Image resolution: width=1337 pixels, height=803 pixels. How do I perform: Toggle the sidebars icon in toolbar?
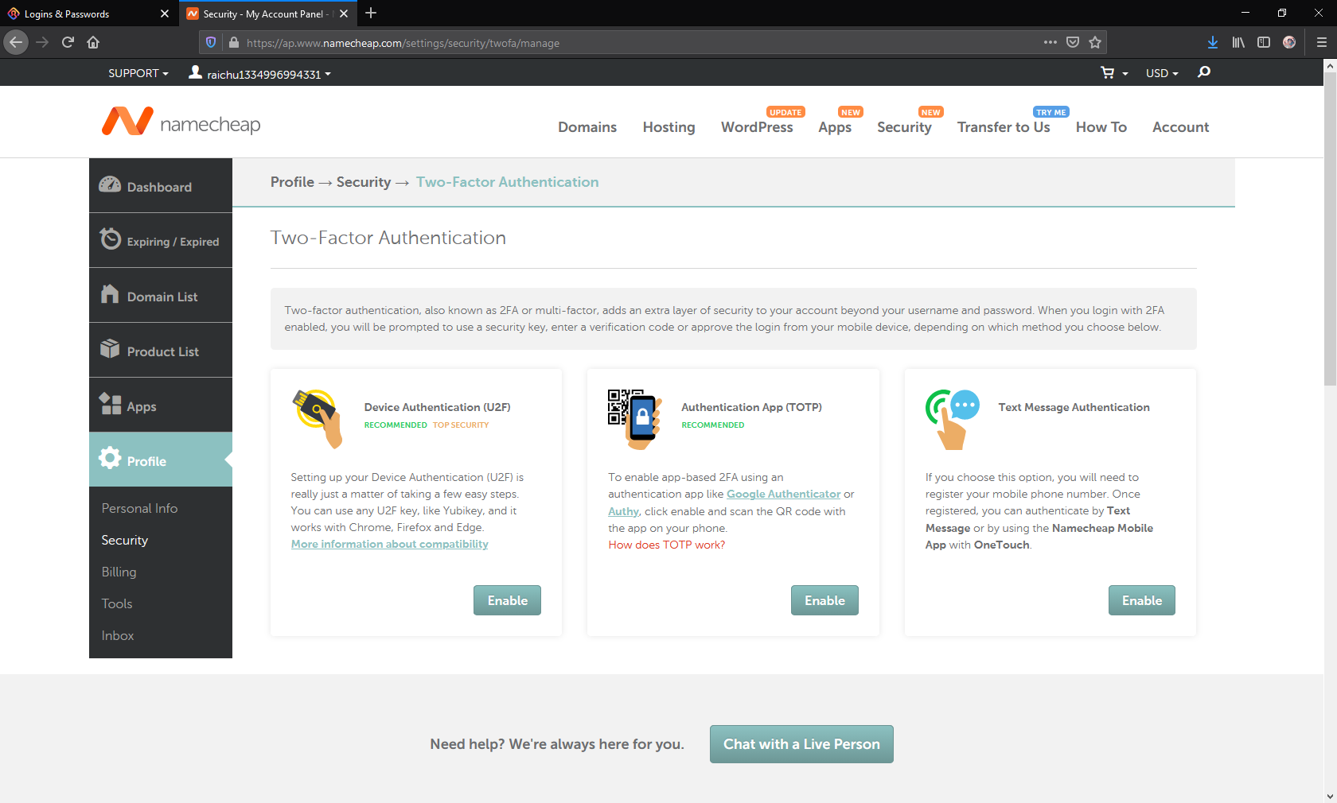coord(1264,42)
